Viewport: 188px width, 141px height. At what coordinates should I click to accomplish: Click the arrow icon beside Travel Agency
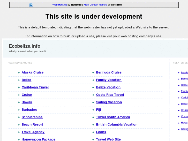19,132
